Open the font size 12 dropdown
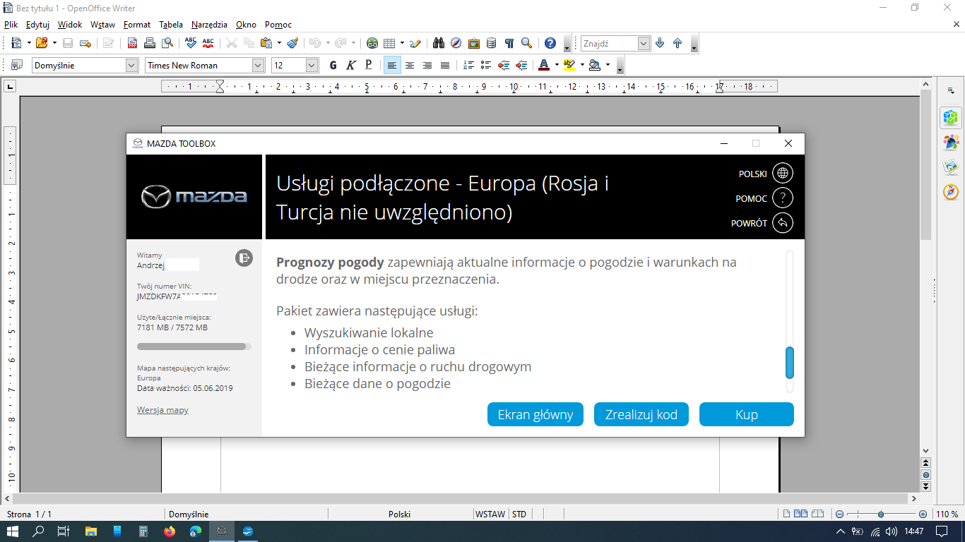The image size is (965, 542). pyautogui.click(x=312, y=65)
